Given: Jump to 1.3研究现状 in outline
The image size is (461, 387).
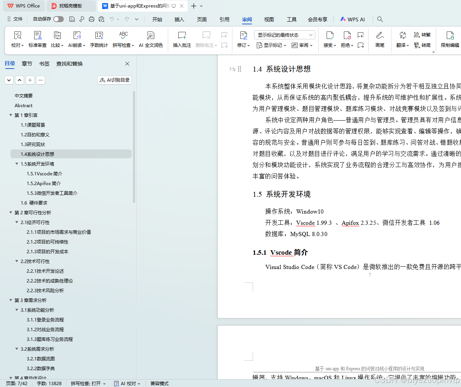Looking at the screenshot, I should (33, 144).
